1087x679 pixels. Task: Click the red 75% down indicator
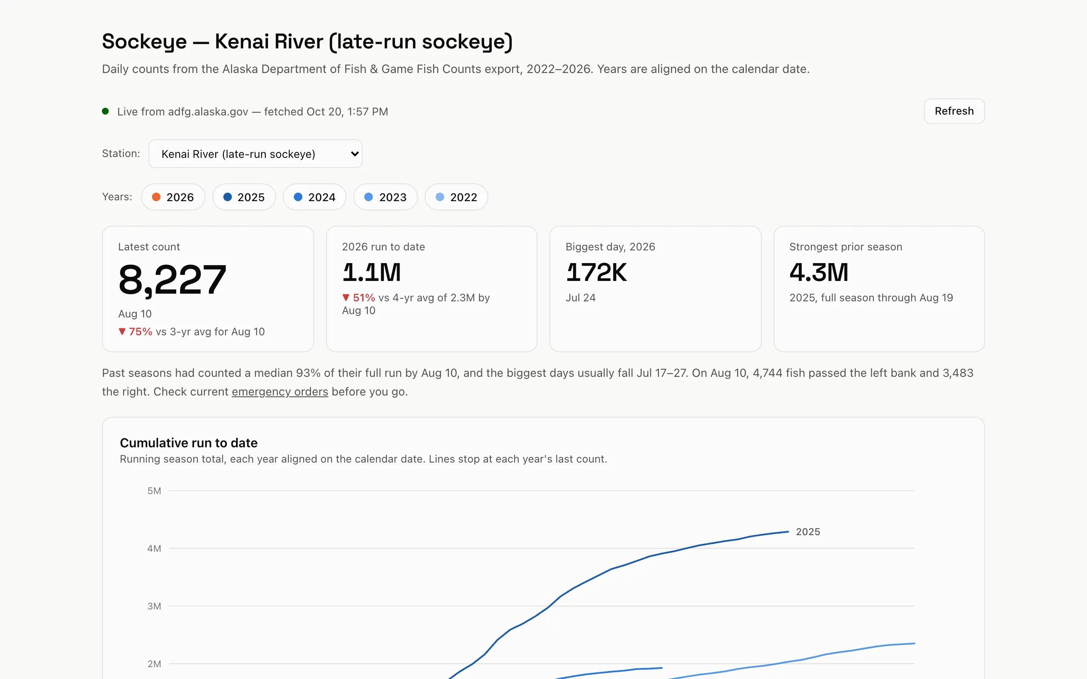point(135,332)
